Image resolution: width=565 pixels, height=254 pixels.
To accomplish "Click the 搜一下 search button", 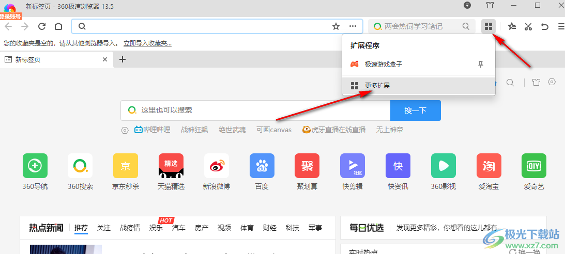I will [416, 110].
